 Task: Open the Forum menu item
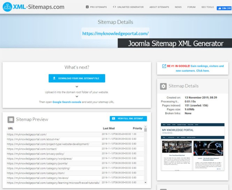(x=191, y=7)
